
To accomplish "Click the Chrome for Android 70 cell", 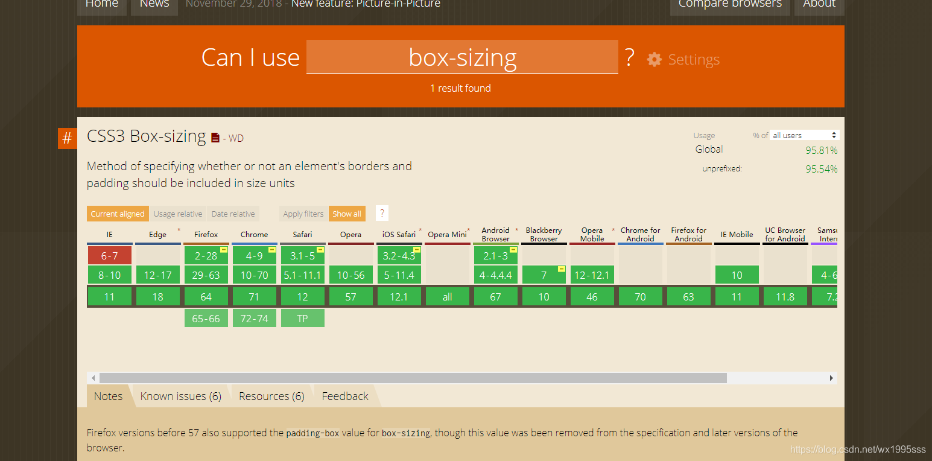I will click(x=641, y=296).
